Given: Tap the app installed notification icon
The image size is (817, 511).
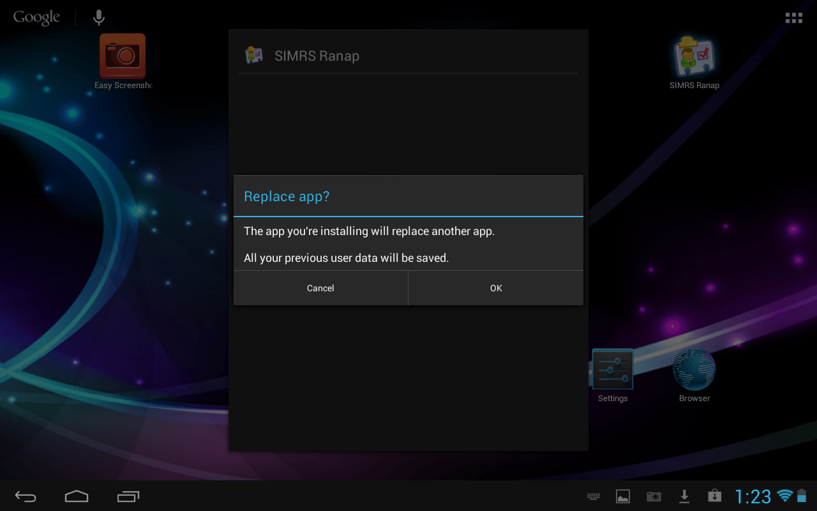Looking at the screenshot, I should pyautogui.click(x=714, y=496).
